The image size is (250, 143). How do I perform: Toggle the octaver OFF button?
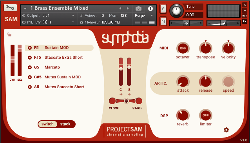tap(183, 48)
